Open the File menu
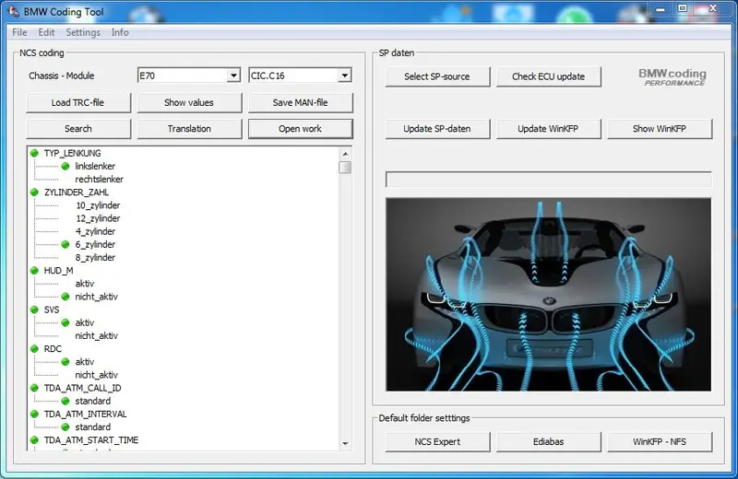738x479 pixels. (19, 32)
